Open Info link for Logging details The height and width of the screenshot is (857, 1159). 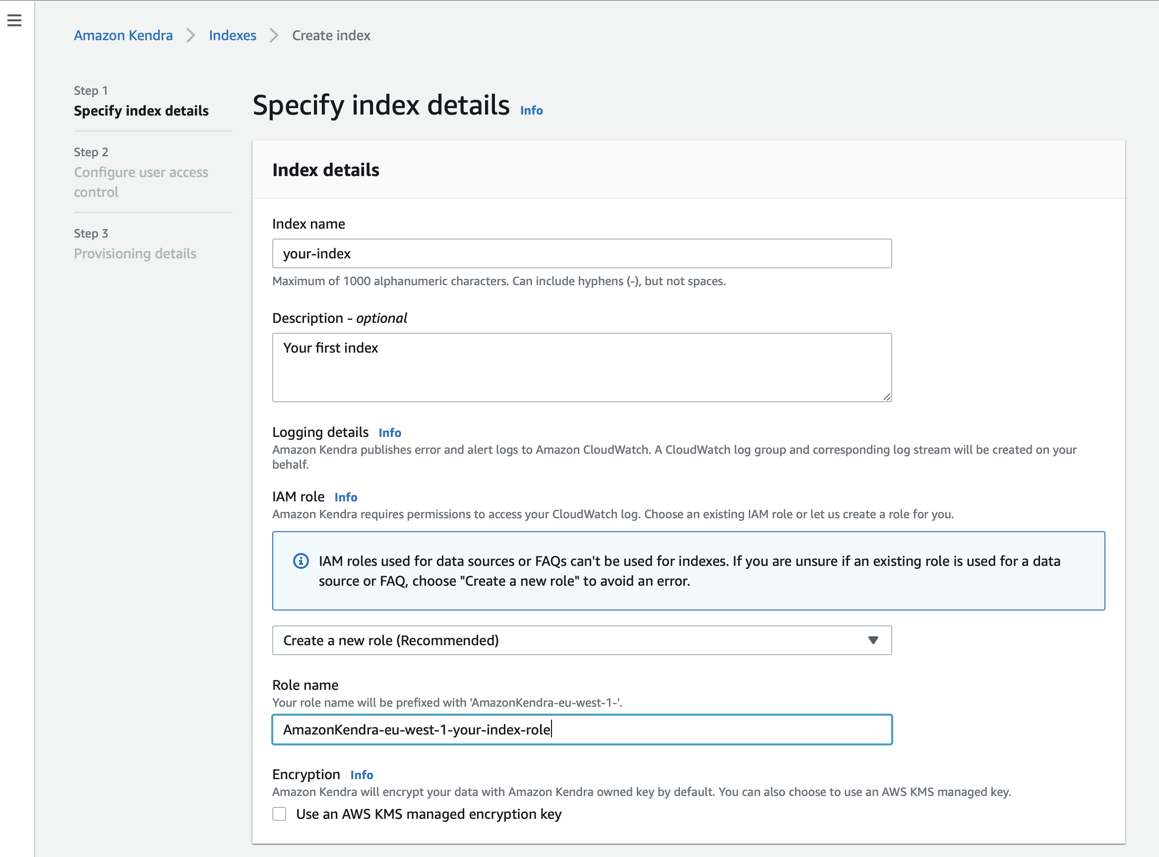tap(390, 432)
